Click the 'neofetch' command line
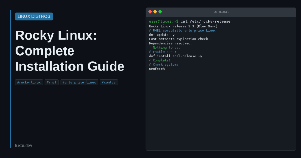 [x=157, y=69]
